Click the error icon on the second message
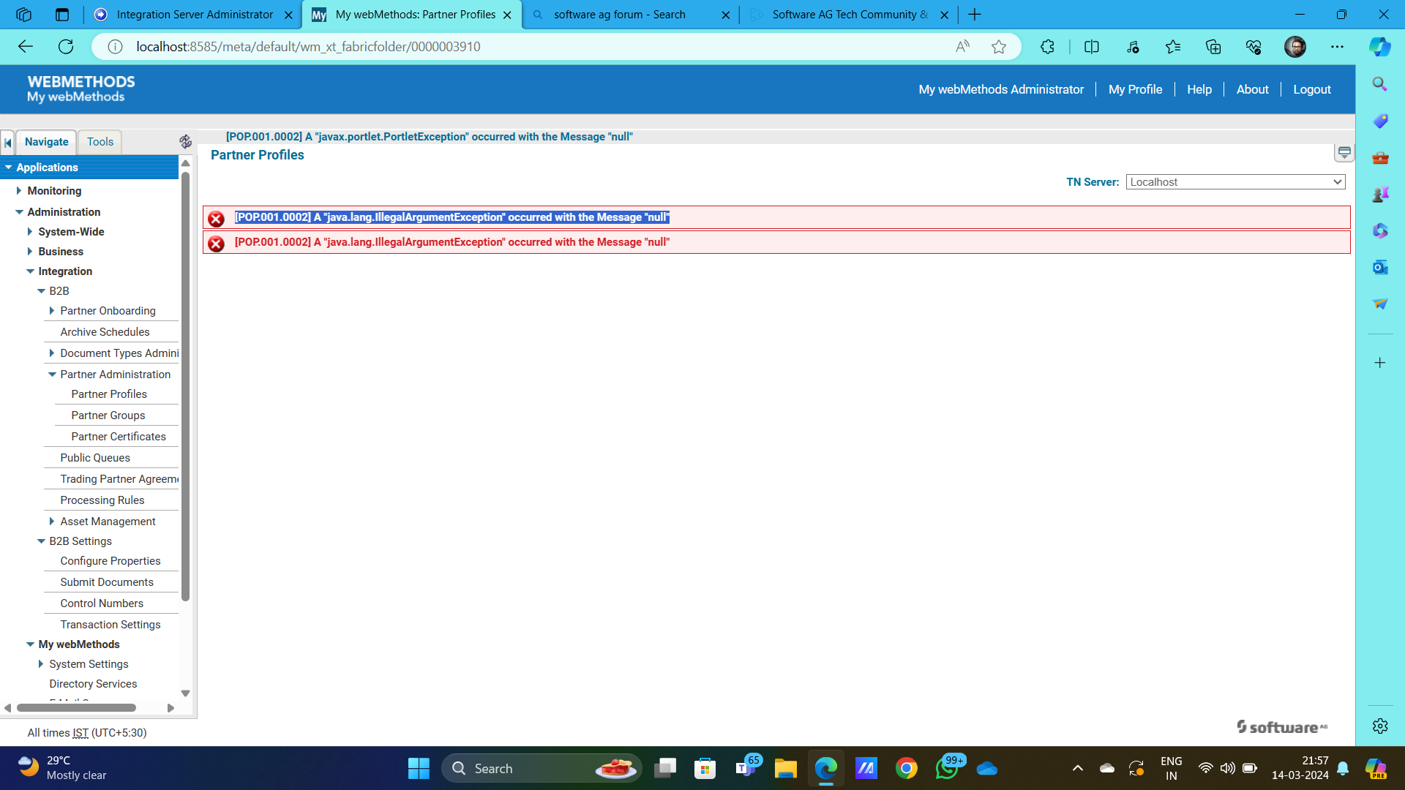 pos(216,244)
